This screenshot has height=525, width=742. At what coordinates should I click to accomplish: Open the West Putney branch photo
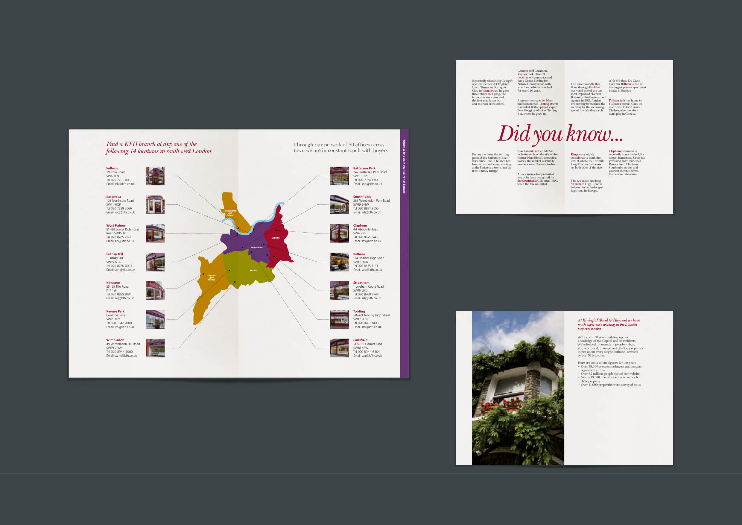[x=155, y=233]
